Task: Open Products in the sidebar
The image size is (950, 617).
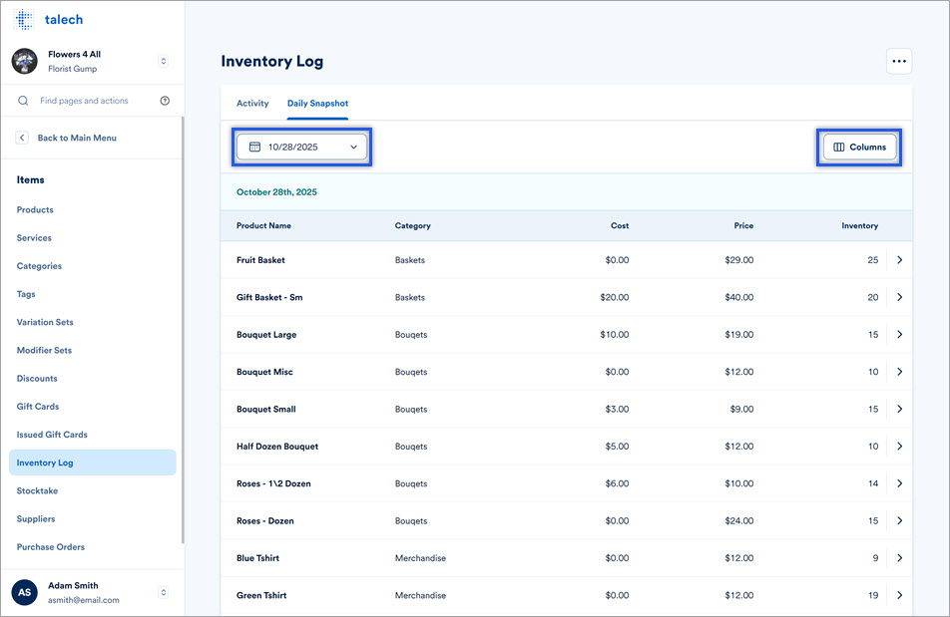Action: coord(35,210)
